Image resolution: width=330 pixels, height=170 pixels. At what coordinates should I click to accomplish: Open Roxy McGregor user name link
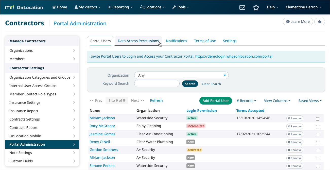click(x=102, y=126)
